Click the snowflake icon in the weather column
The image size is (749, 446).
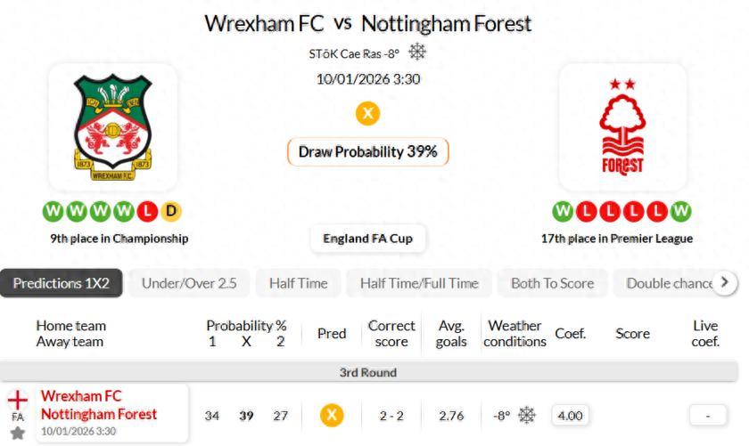pos(527,415)
